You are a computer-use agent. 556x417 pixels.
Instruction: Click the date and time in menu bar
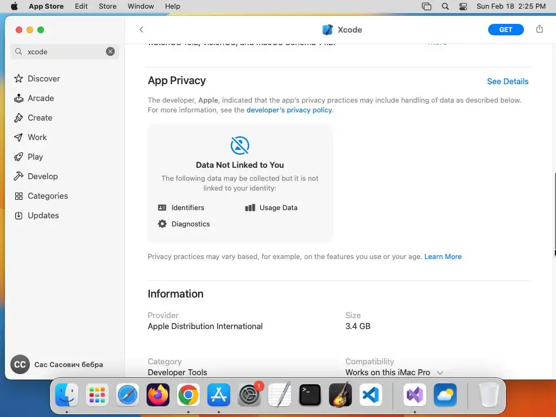coord(511,7)
